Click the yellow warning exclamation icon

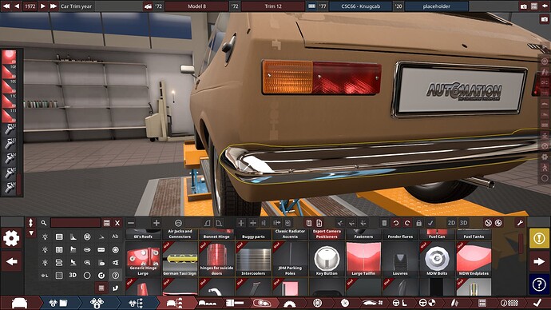(x=539, y=238)
